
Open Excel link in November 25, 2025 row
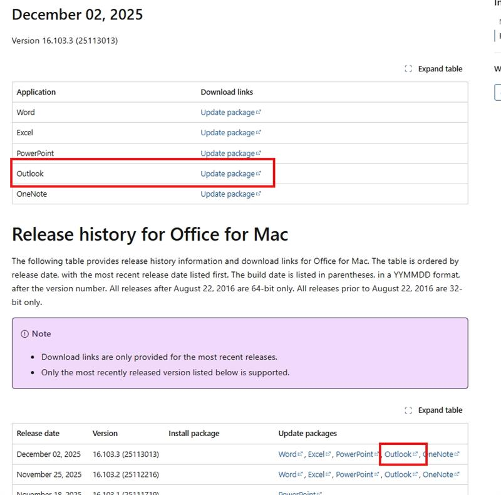[x=319, y=474]
